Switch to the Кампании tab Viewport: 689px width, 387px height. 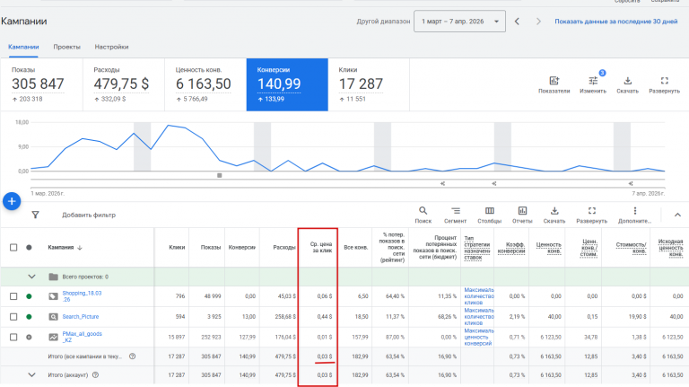coord(23,47)
